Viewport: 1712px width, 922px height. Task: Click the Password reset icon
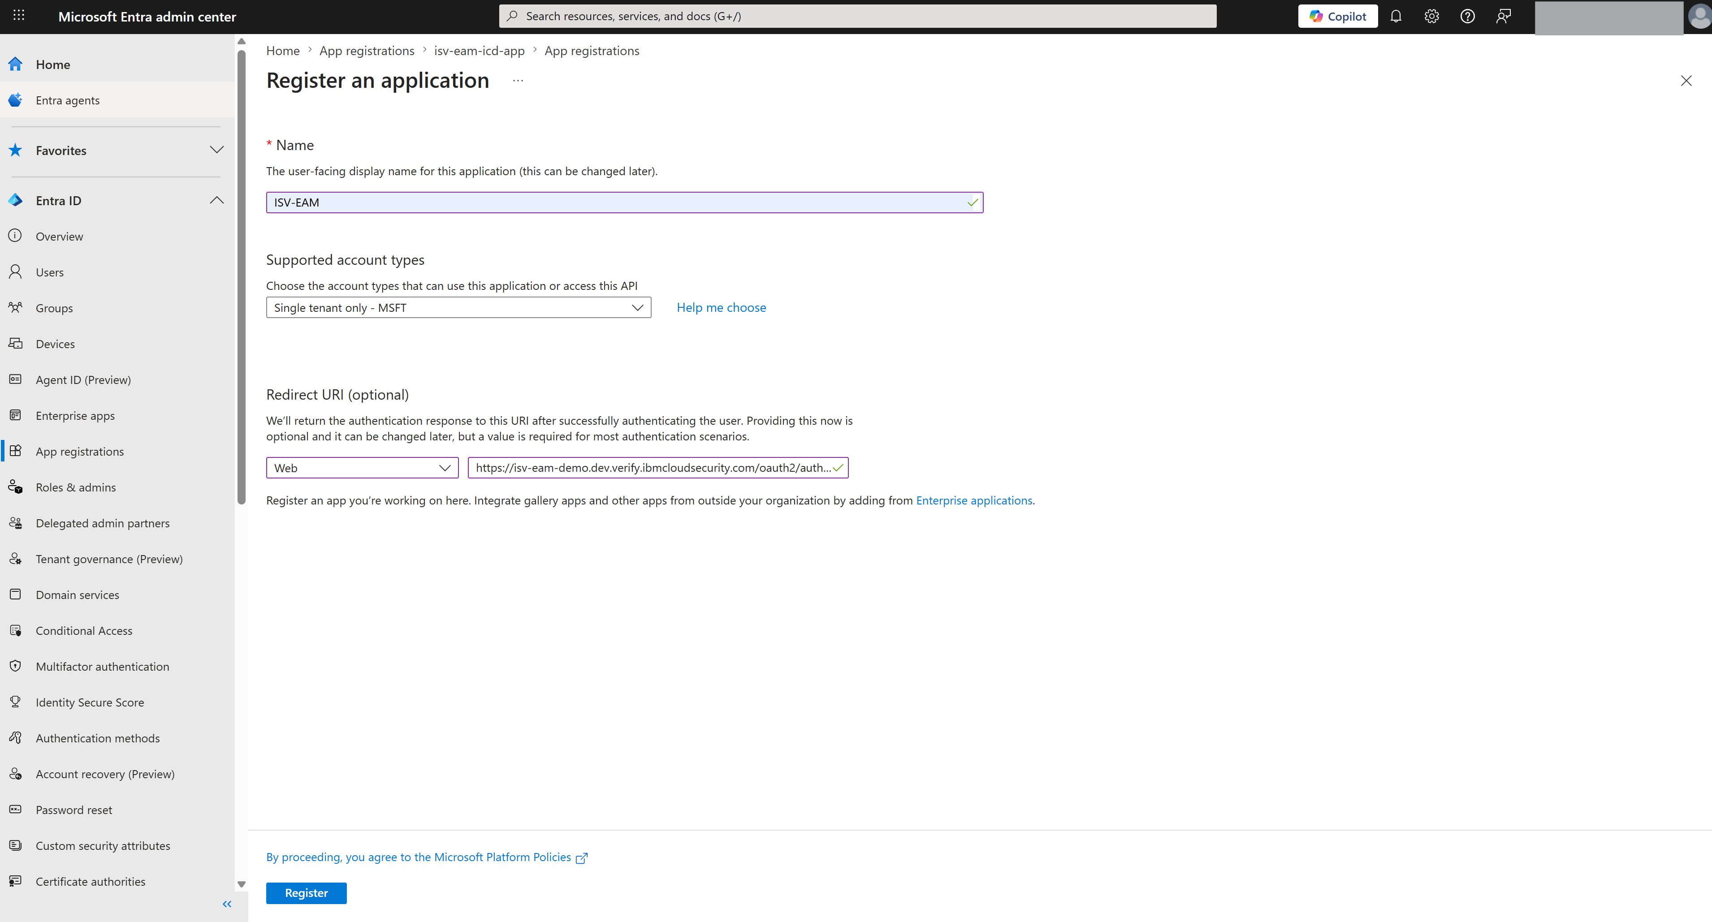pyautogui.click(x=15, y=810)
